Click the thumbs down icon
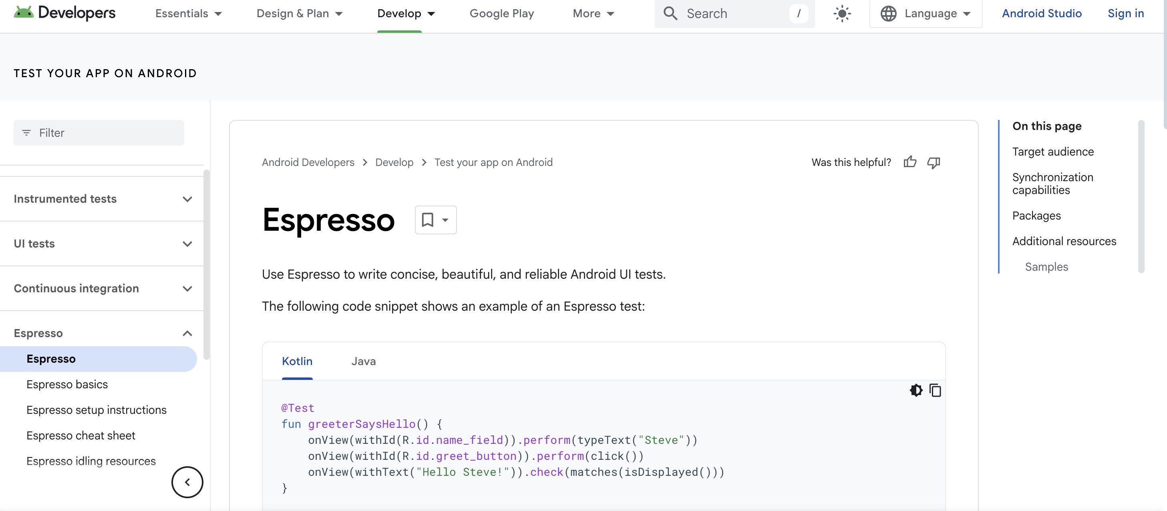 pyautogui.click(x=934, y=162)
